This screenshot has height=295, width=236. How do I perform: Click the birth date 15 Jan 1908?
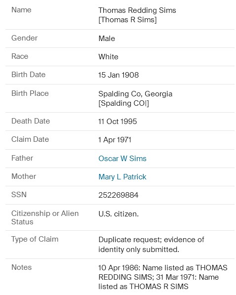(118, 75)
